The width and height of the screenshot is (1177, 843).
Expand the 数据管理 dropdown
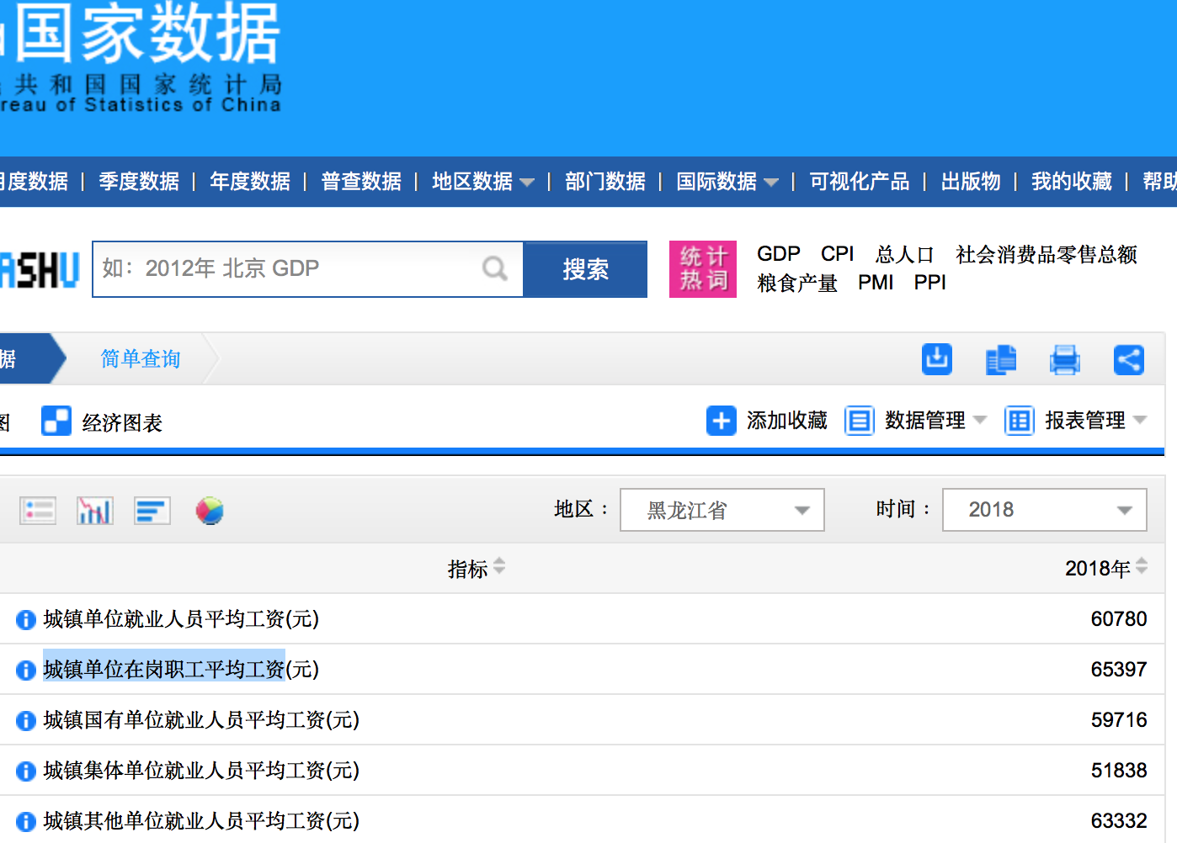click(924, 420)
